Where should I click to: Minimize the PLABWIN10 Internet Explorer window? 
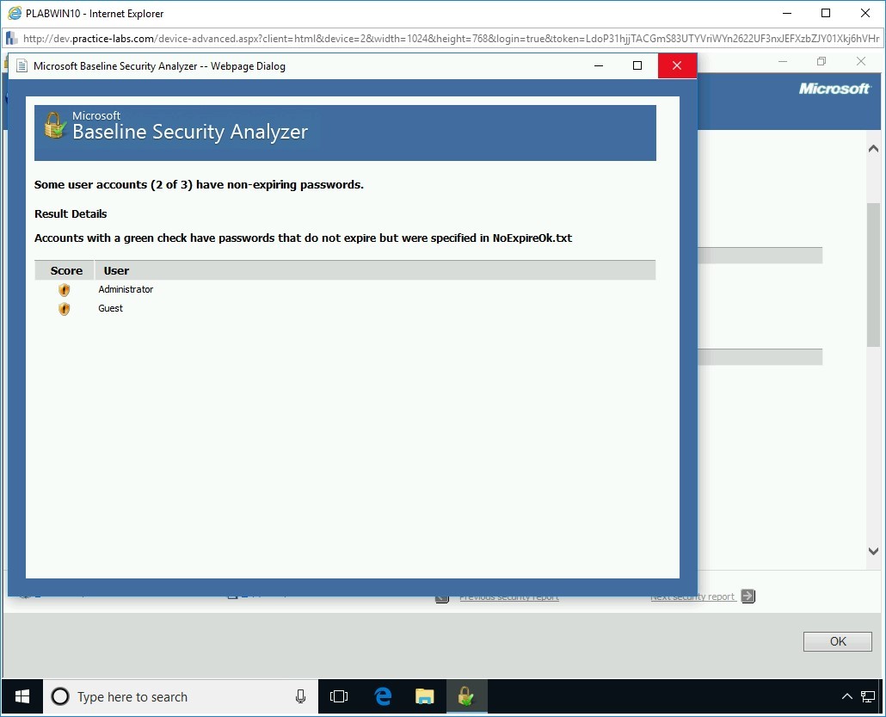coord(787,13)
